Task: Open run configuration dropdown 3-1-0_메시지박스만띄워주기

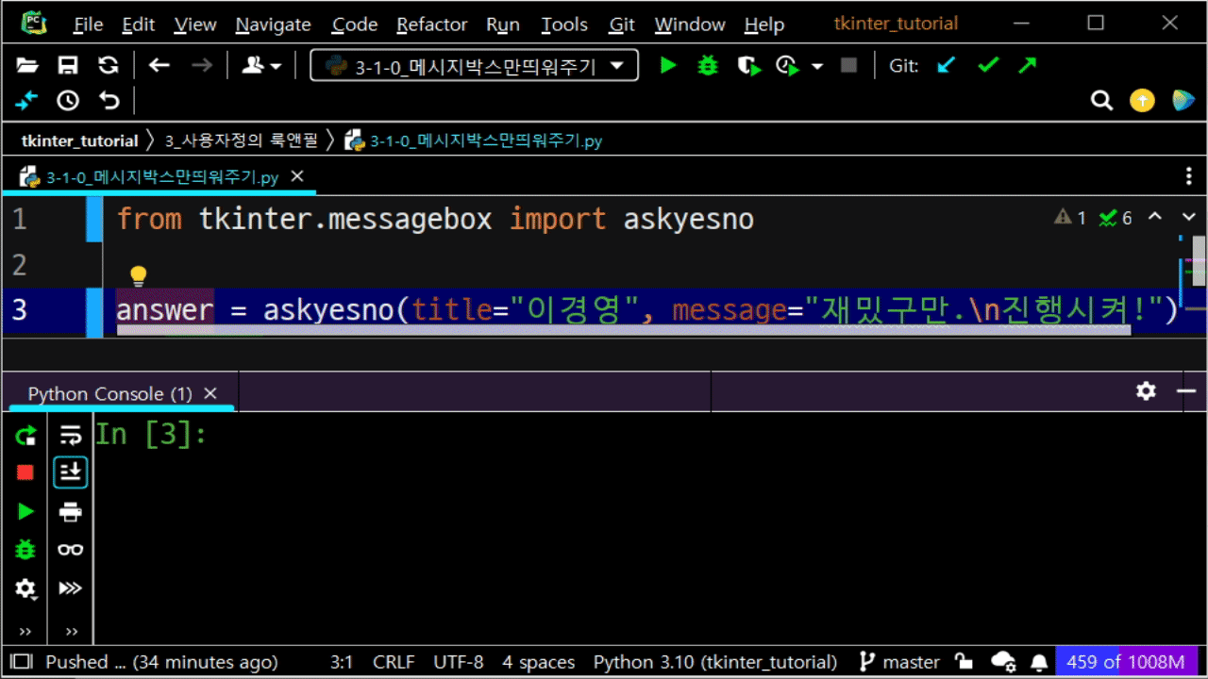Action: [x=475, y=66]
